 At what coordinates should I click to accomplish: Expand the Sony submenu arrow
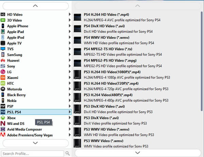pyautogui.click(x=70, y=66)
